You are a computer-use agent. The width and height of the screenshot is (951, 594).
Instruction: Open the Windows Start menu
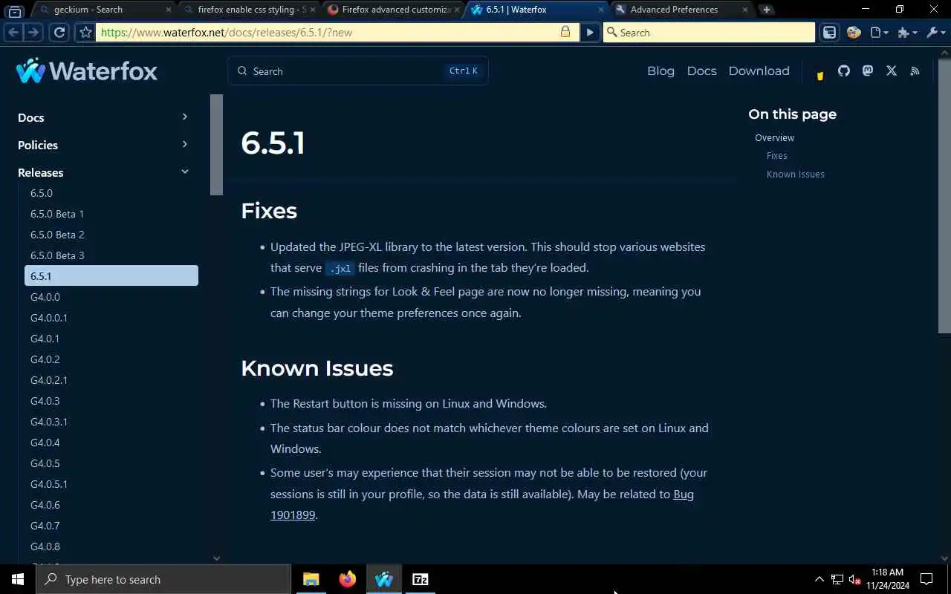coord(18,579)
